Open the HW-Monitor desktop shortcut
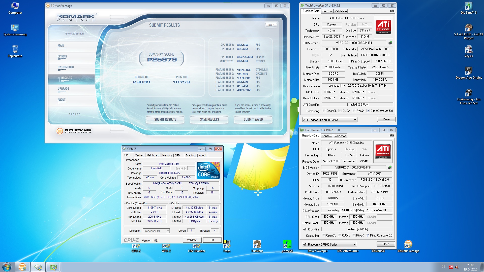The height and width of the screenshot is (272, 484). (197, 248)
